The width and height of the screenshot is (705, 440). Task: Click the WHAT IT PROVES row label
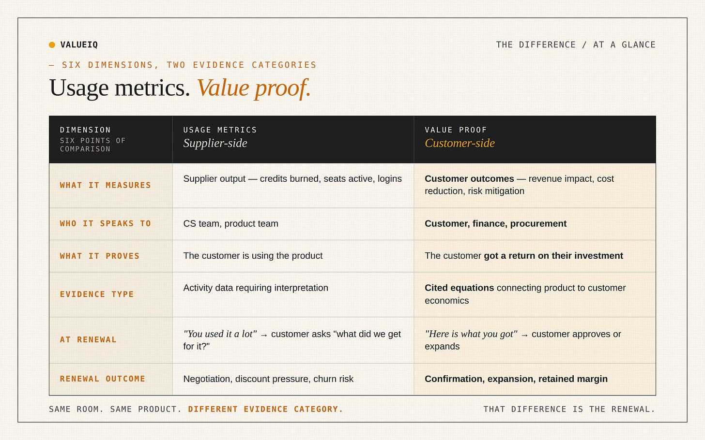click(x=100, y=256)
